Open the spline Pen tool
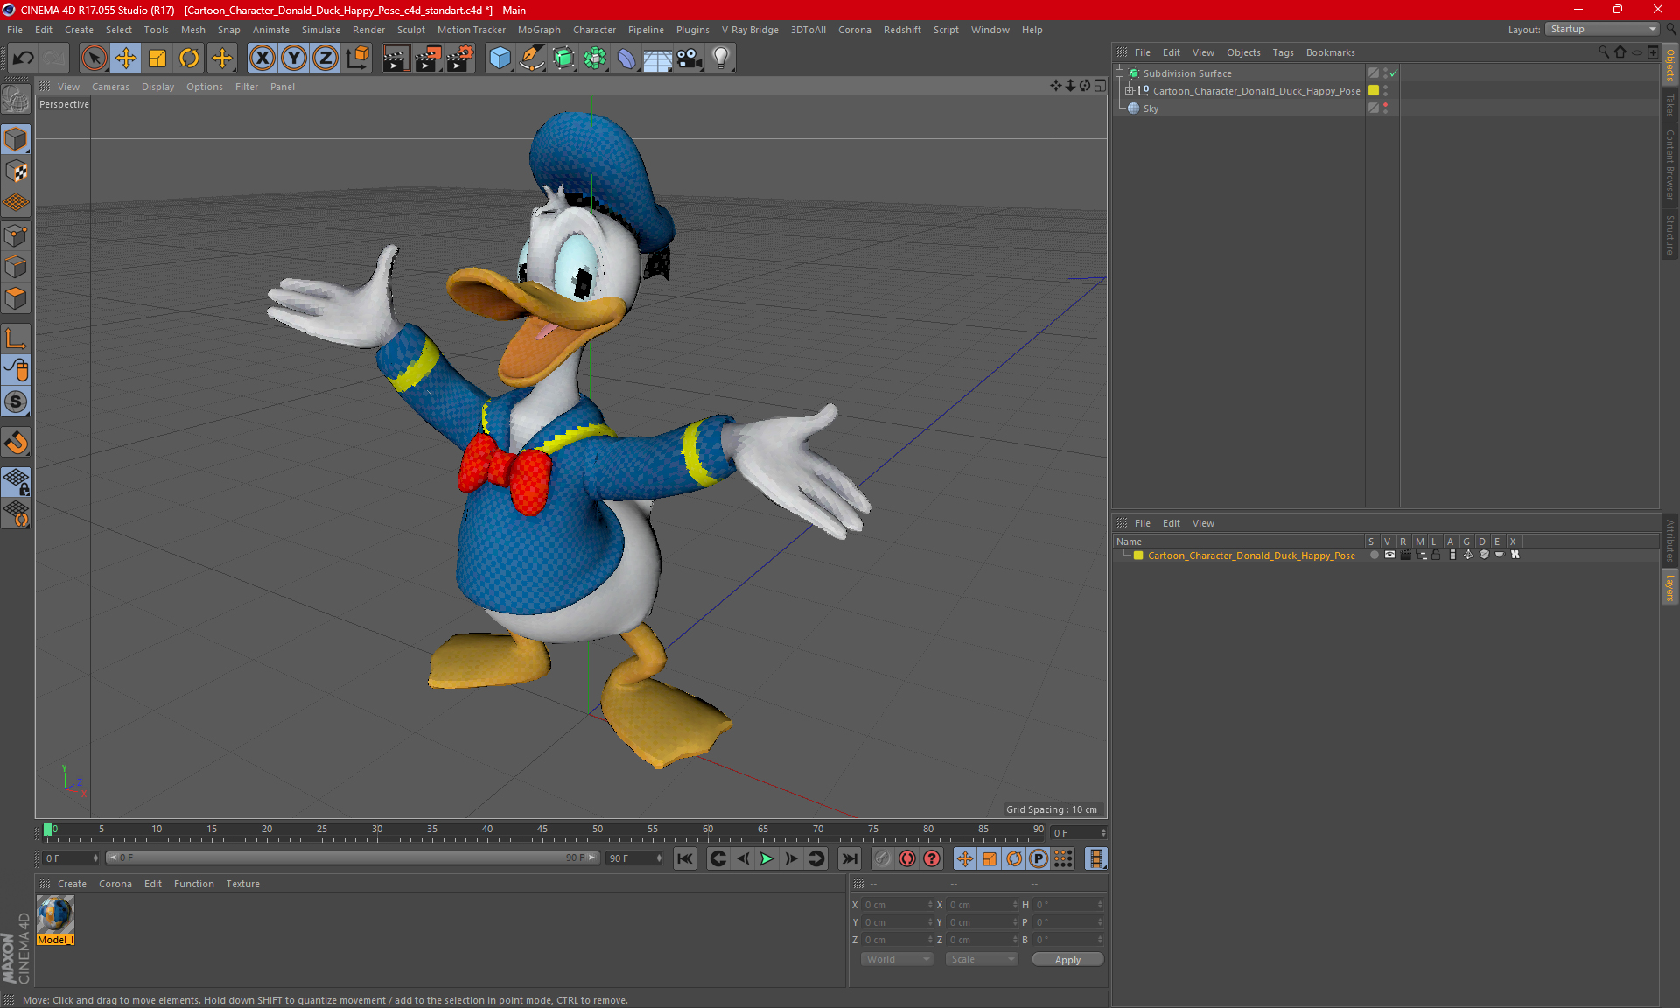 [x=532, y=58]
